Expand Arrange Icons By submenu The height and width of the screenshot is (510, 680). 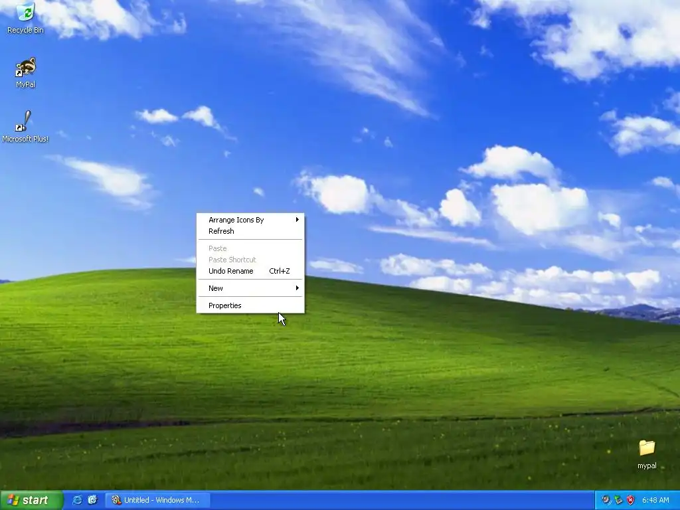coord(250,220)
